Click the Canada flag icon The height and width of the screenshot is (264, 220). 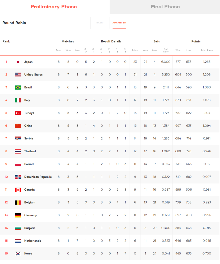(x=18, y=190)
